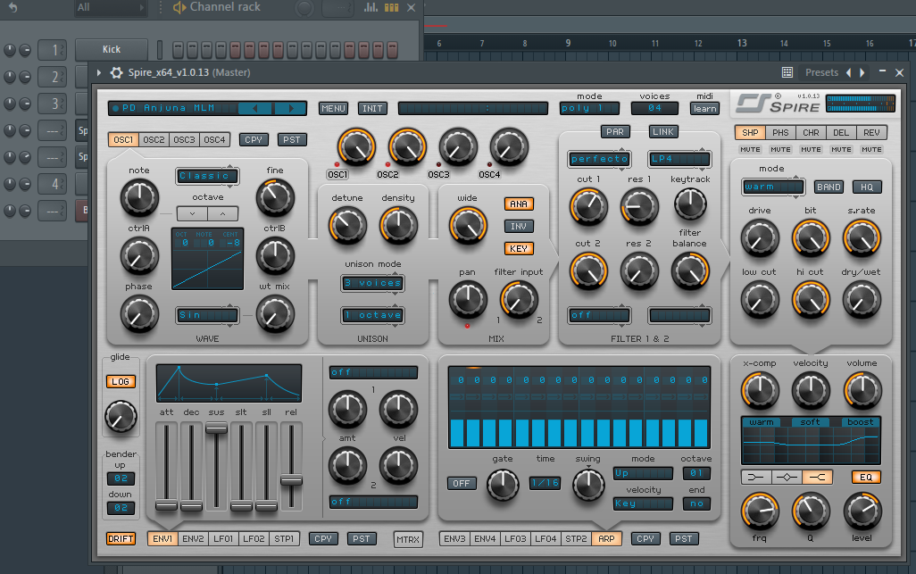This screenshot has width=916, height=574.
Task: Select next Spire patch arrow
Action: [x=291, y=109]
